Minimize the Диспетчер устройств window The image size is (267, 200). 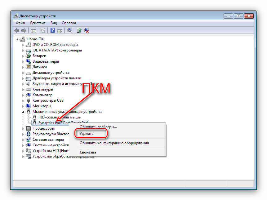[228, 16]
